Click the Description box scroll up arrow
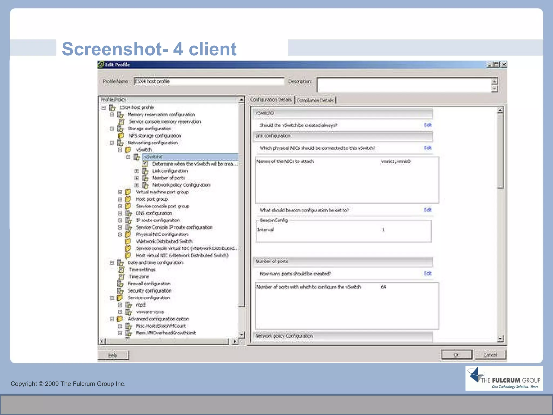The height and width of the screenshot is (415, 553). coord(494,81)
